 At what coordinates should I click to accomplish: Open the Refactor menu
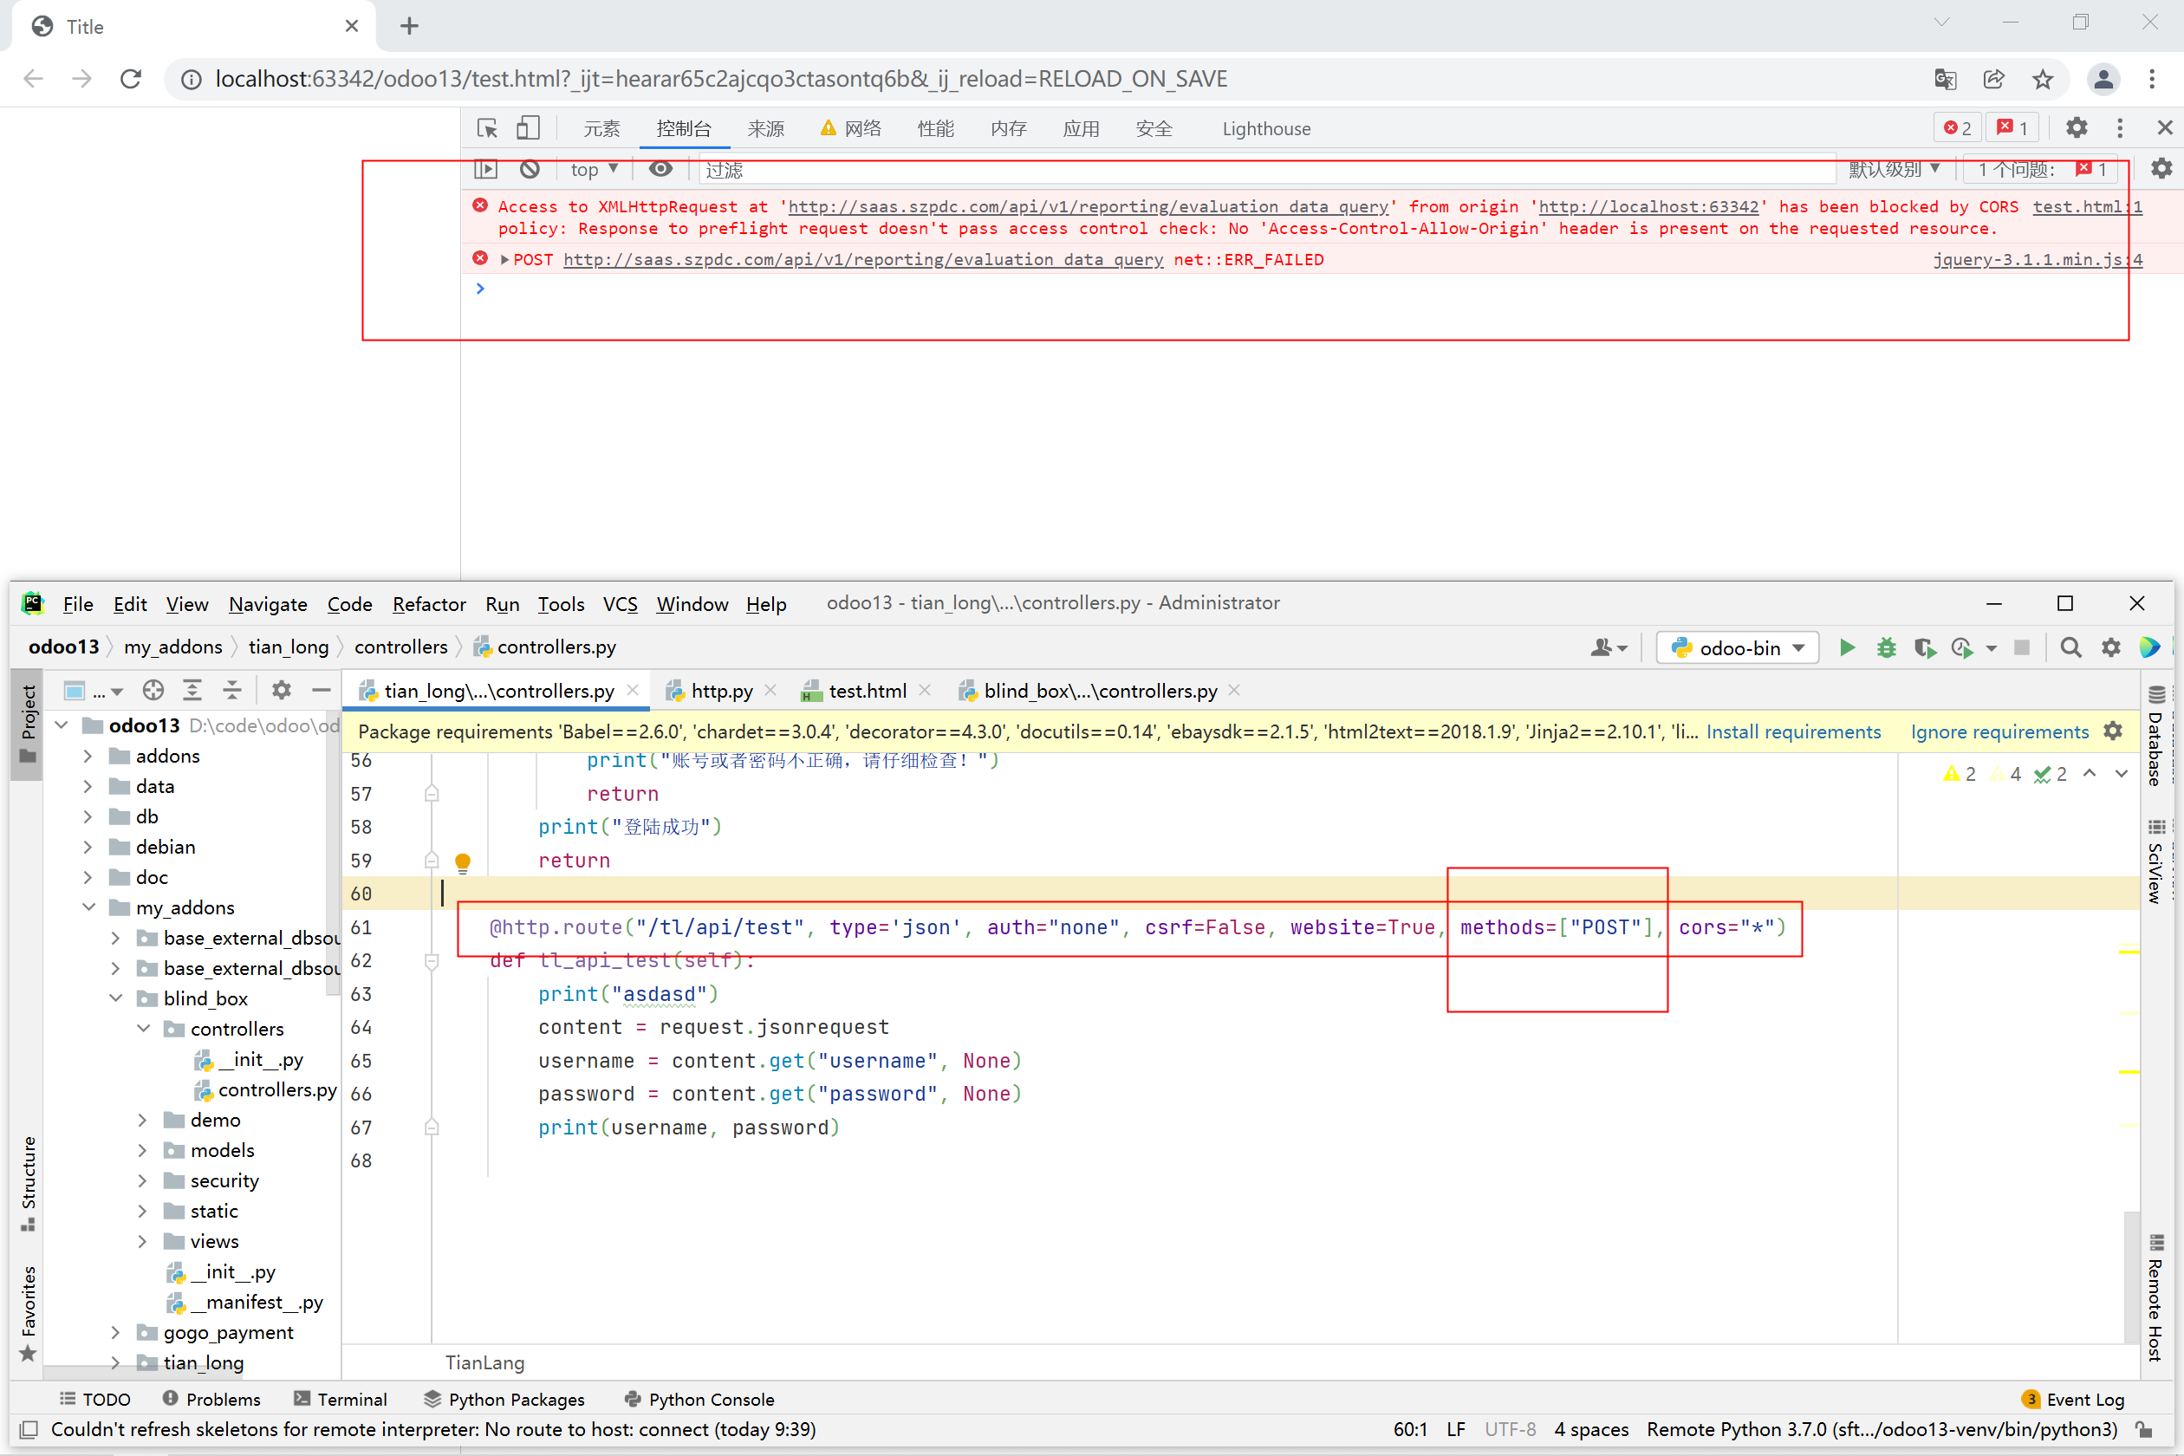(428, 603)
